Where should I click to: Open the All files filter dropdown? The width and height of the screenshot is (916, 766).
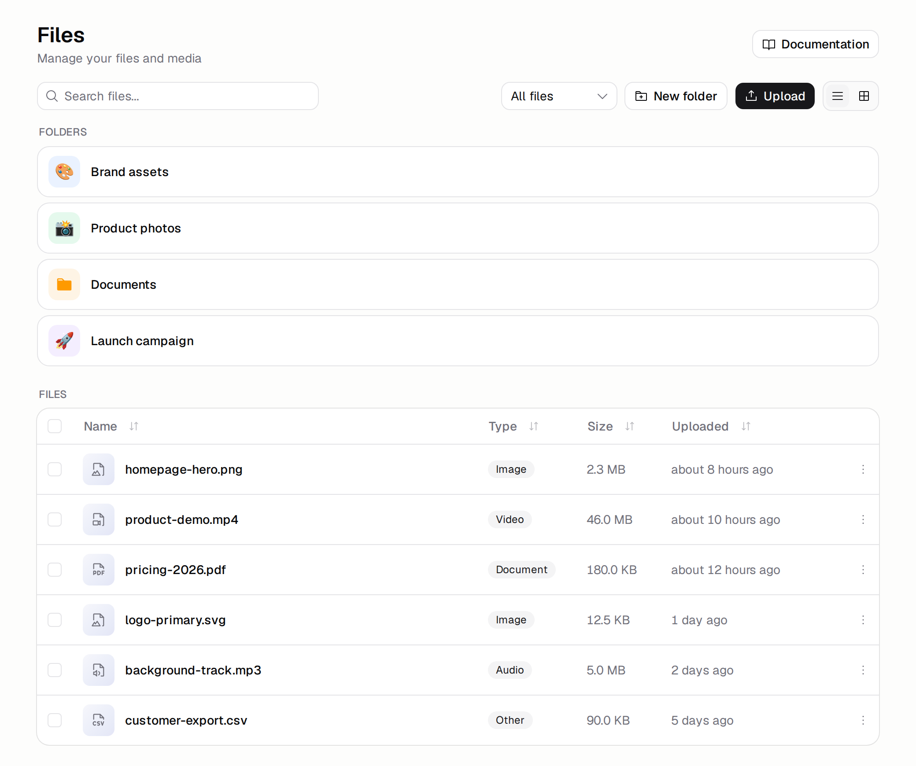click(x=559, y=96)
